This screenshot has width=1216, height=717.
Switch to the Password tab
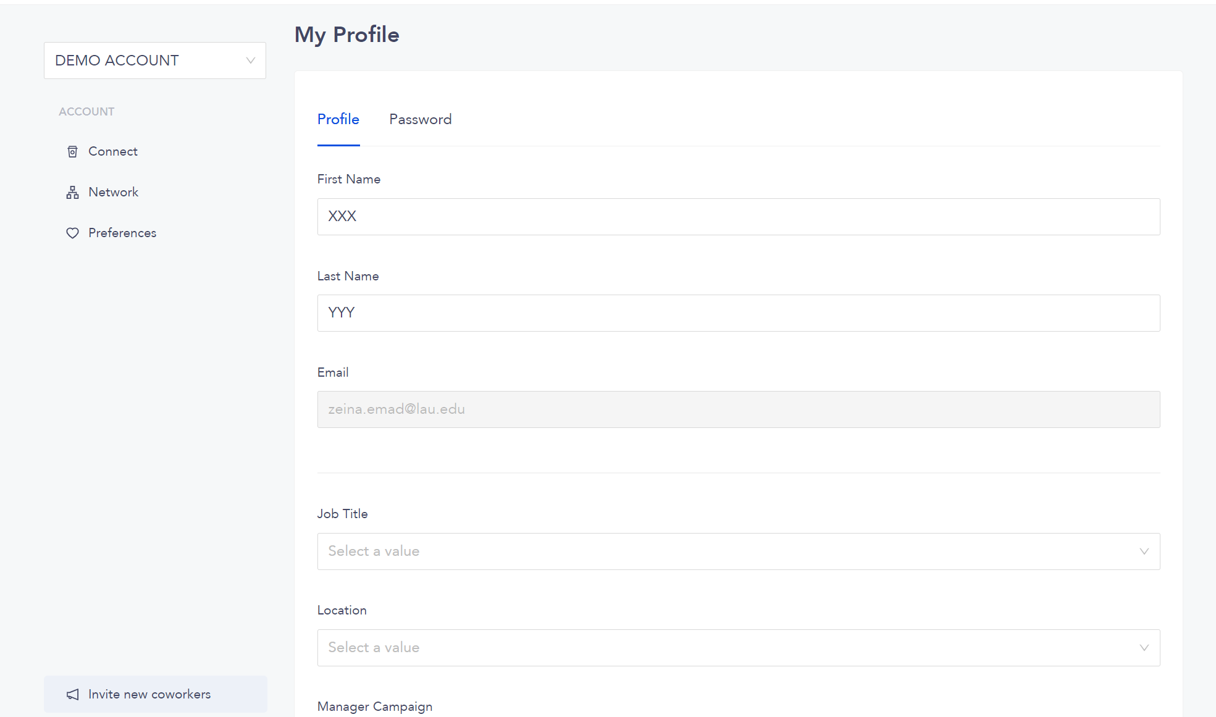(x=420, y=119)
